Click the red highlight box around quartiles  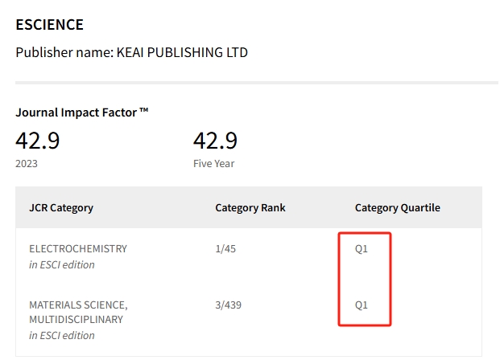point(365,279)
